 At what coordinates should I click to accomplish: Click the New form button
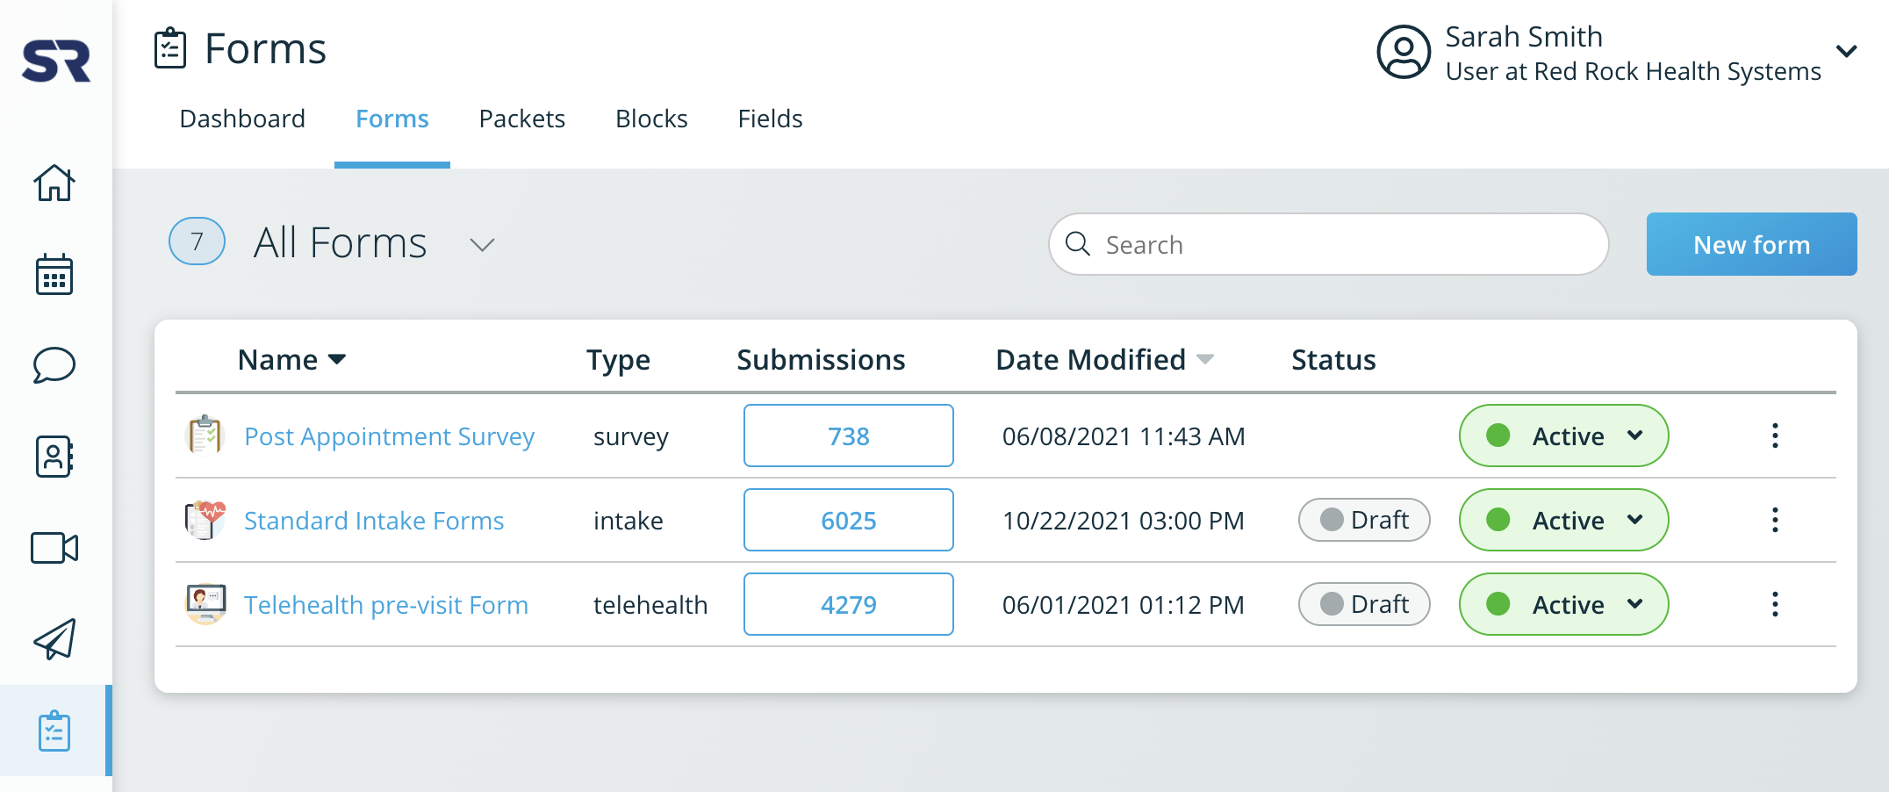(1751, 244)
